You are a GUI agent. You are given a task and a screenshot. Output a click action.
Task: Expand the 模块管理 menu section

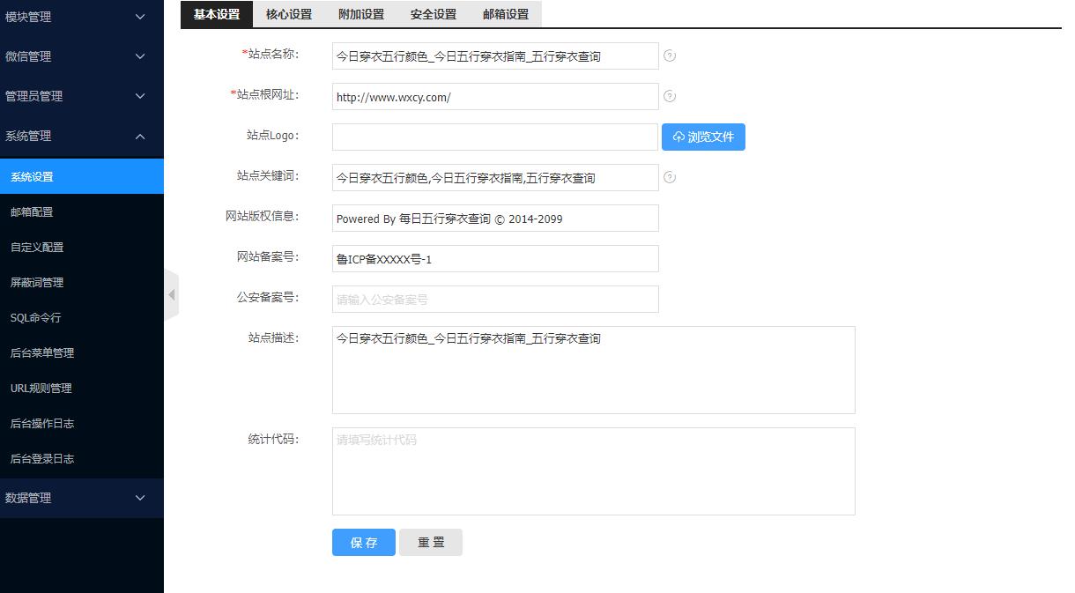click(81, 17)
